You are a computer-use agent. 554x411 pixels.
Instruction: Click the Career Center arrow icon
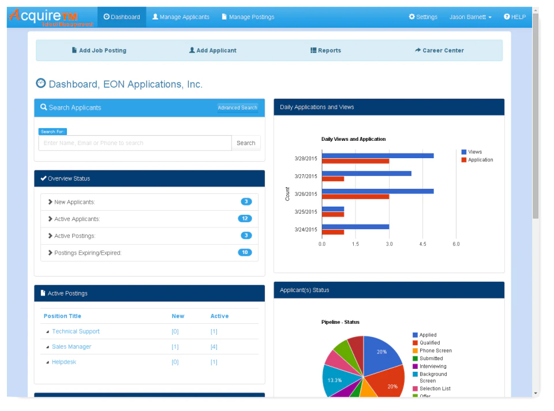(x=417, y=50)
